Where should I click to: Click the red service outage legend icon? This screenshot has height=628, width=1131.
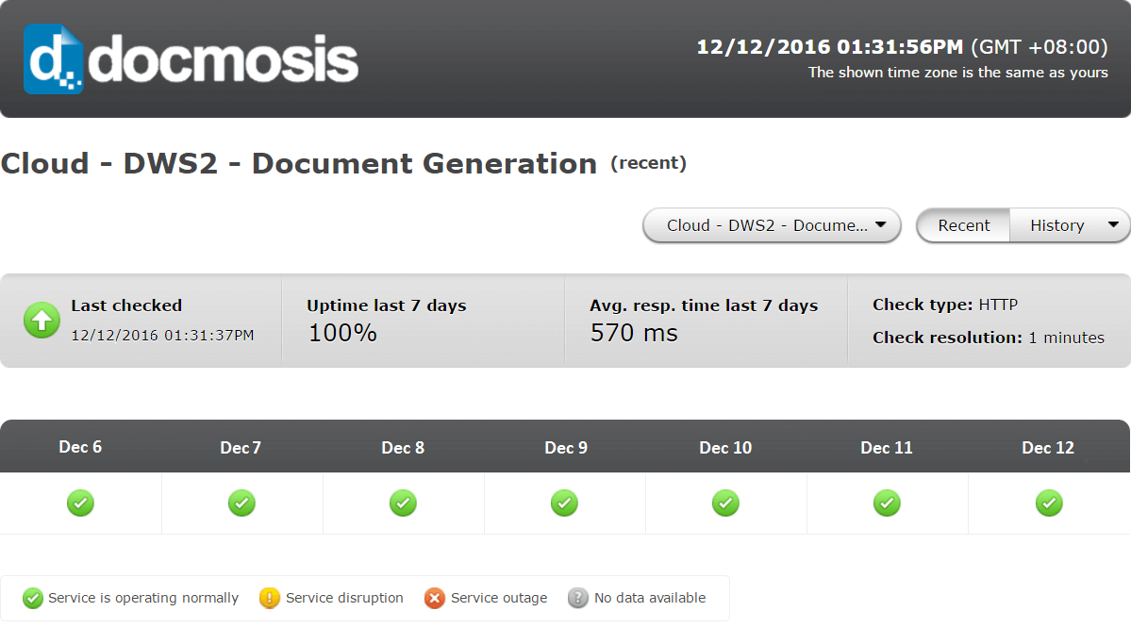click(x=434, y=598)
